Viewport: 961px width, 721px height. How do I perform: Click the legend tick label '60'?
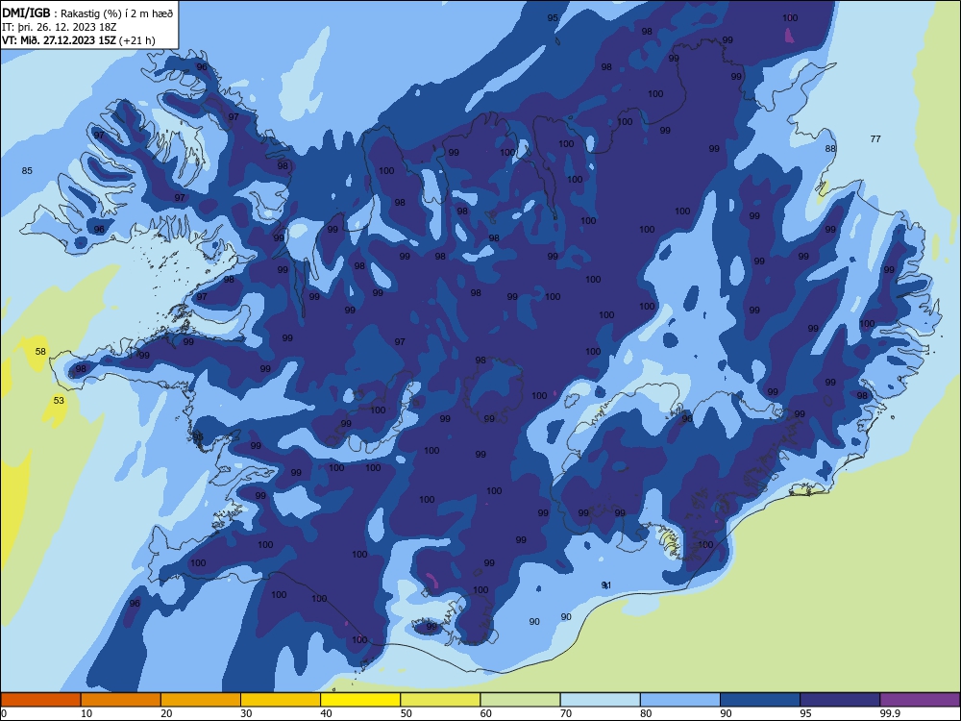click(486, 713)
